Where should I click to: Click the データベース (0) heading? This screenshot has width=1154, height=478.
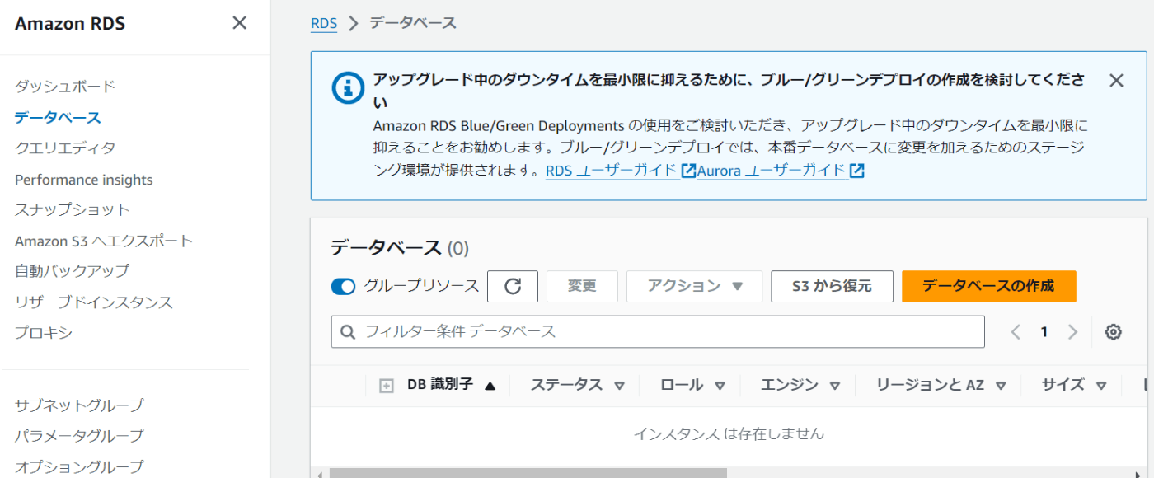(x=400, y=247)
